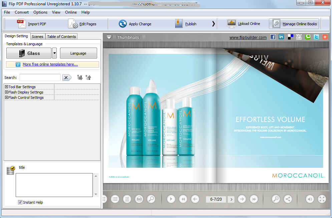Click the Apply Change refresh icon
This screenshot has height=218, width=332.
click(122, 24)
